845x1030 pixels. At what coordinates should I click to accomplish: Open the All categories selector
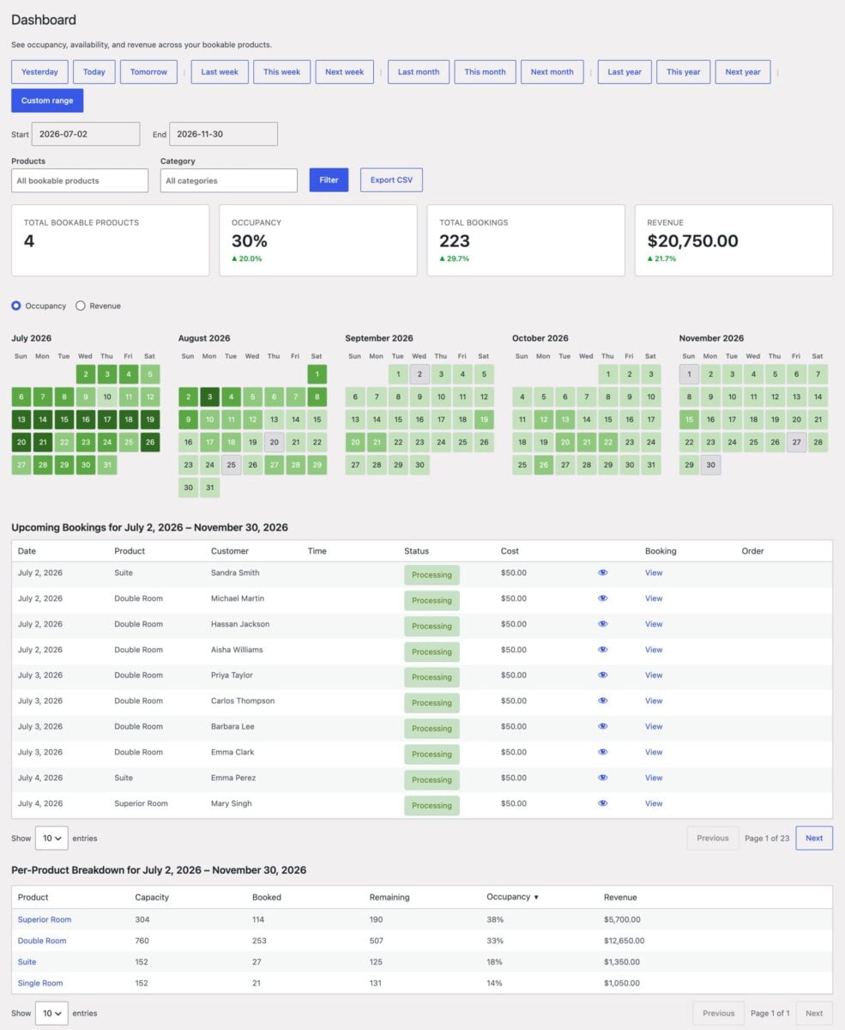coord(229,180)
